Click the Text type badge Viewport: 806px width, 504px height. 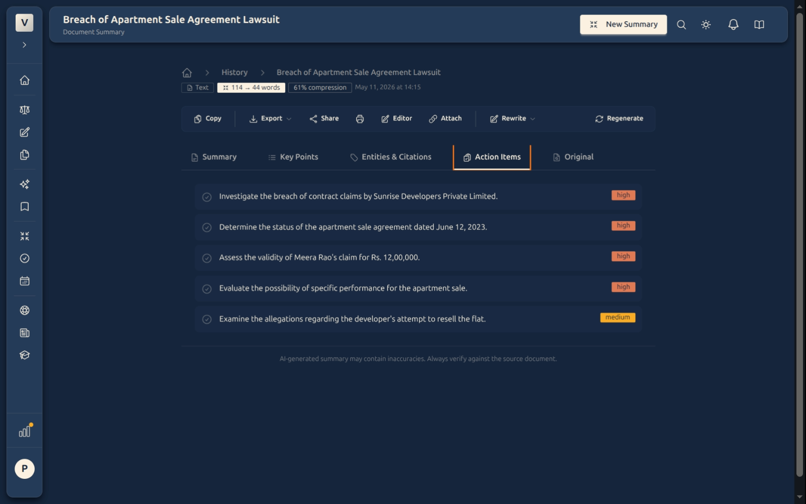197,88
